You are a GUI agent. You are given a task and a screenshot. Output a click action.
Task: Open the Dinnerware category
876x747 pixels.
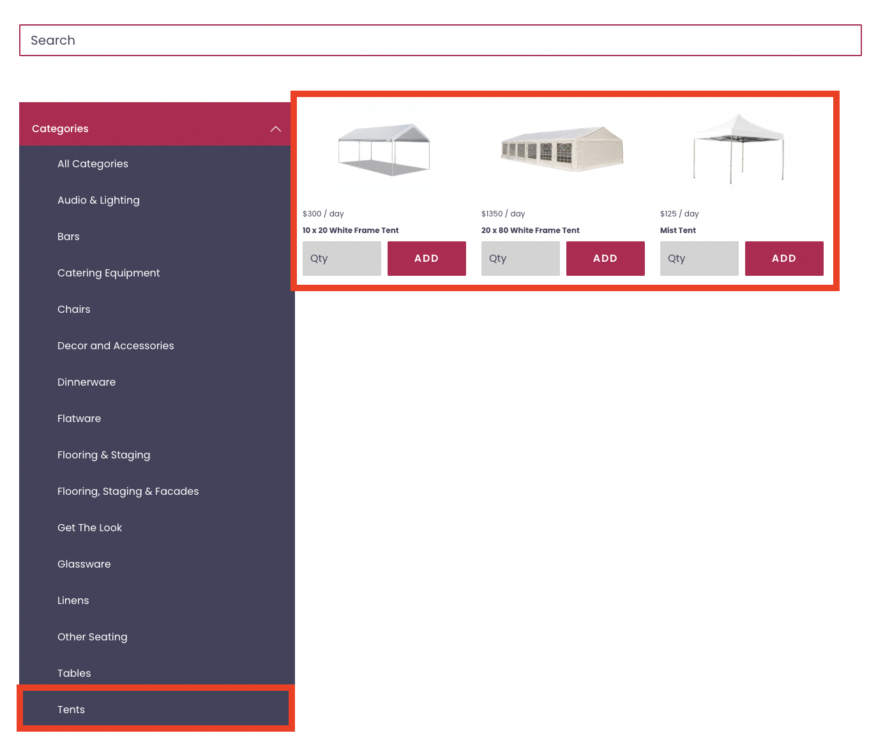click(x=86, y=382)
